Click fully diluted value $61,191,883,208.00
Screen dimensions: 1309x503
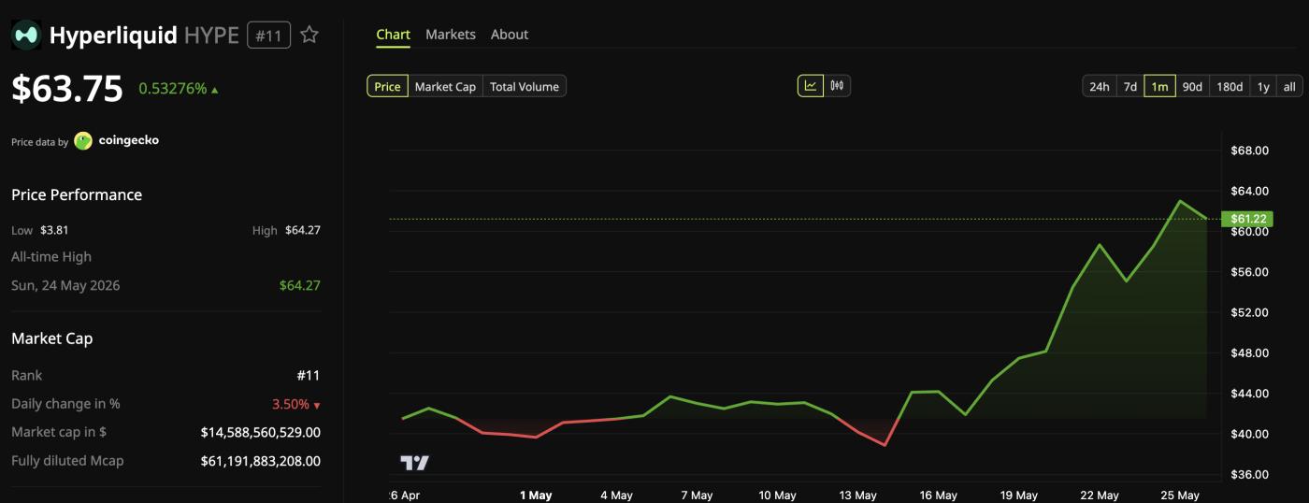(261, 461)
